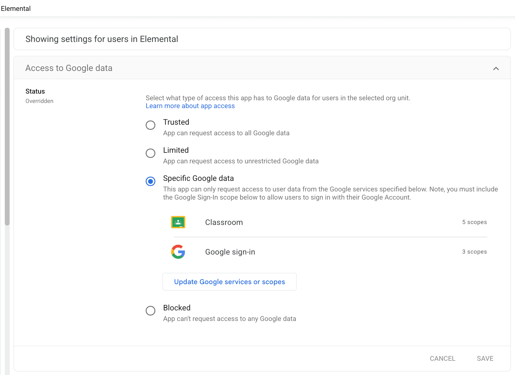The image size is (515, 375).
Task: Click the Google sign-in G logo
Action: pos(178,252)
